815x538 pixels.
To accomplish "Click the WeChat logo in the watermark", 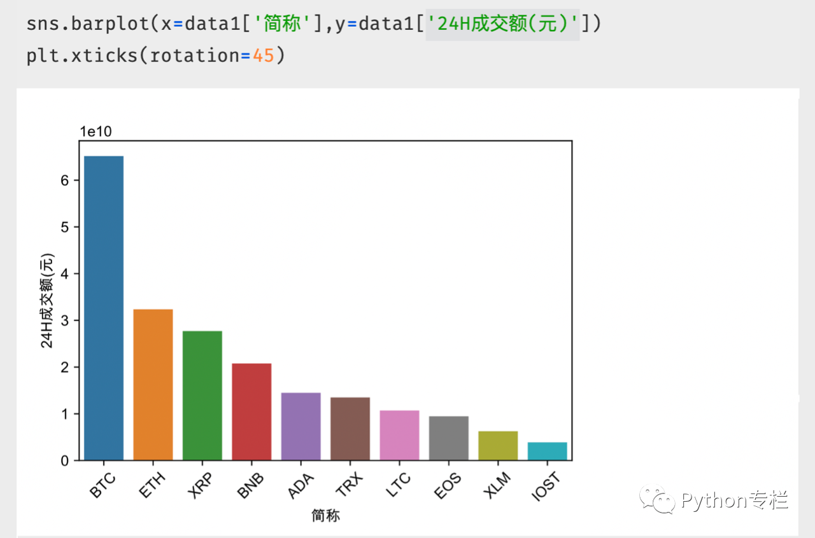I will pos(657,500).
